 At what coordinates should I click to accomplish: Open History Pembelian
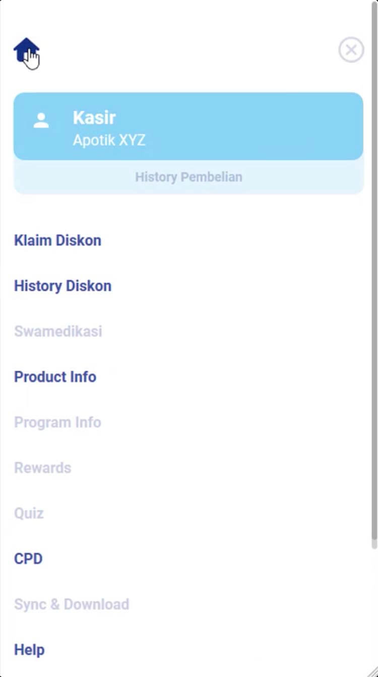click(x=188, y=177)
